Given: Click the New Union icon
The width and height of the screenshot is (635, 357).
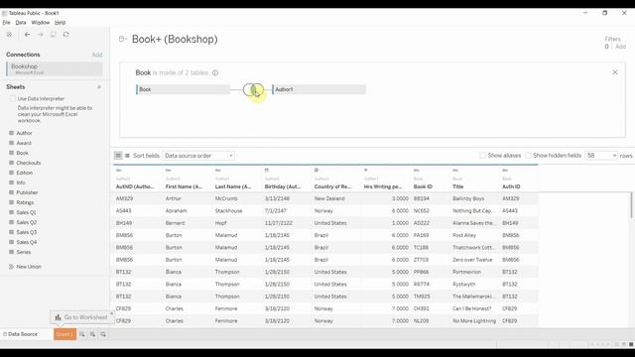Looking at the screenshot, I should pos(11,267).
